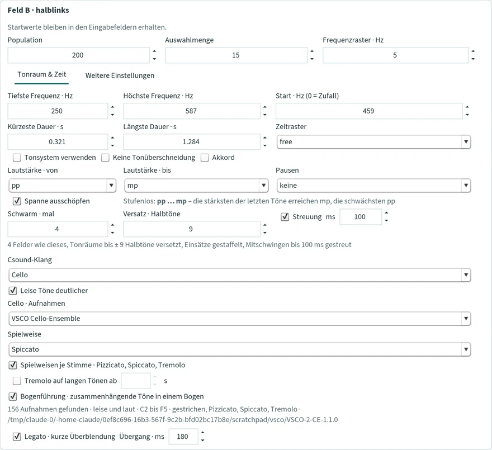
Task: Increase Schwarm mal stepper value
Action: point(112,225)
